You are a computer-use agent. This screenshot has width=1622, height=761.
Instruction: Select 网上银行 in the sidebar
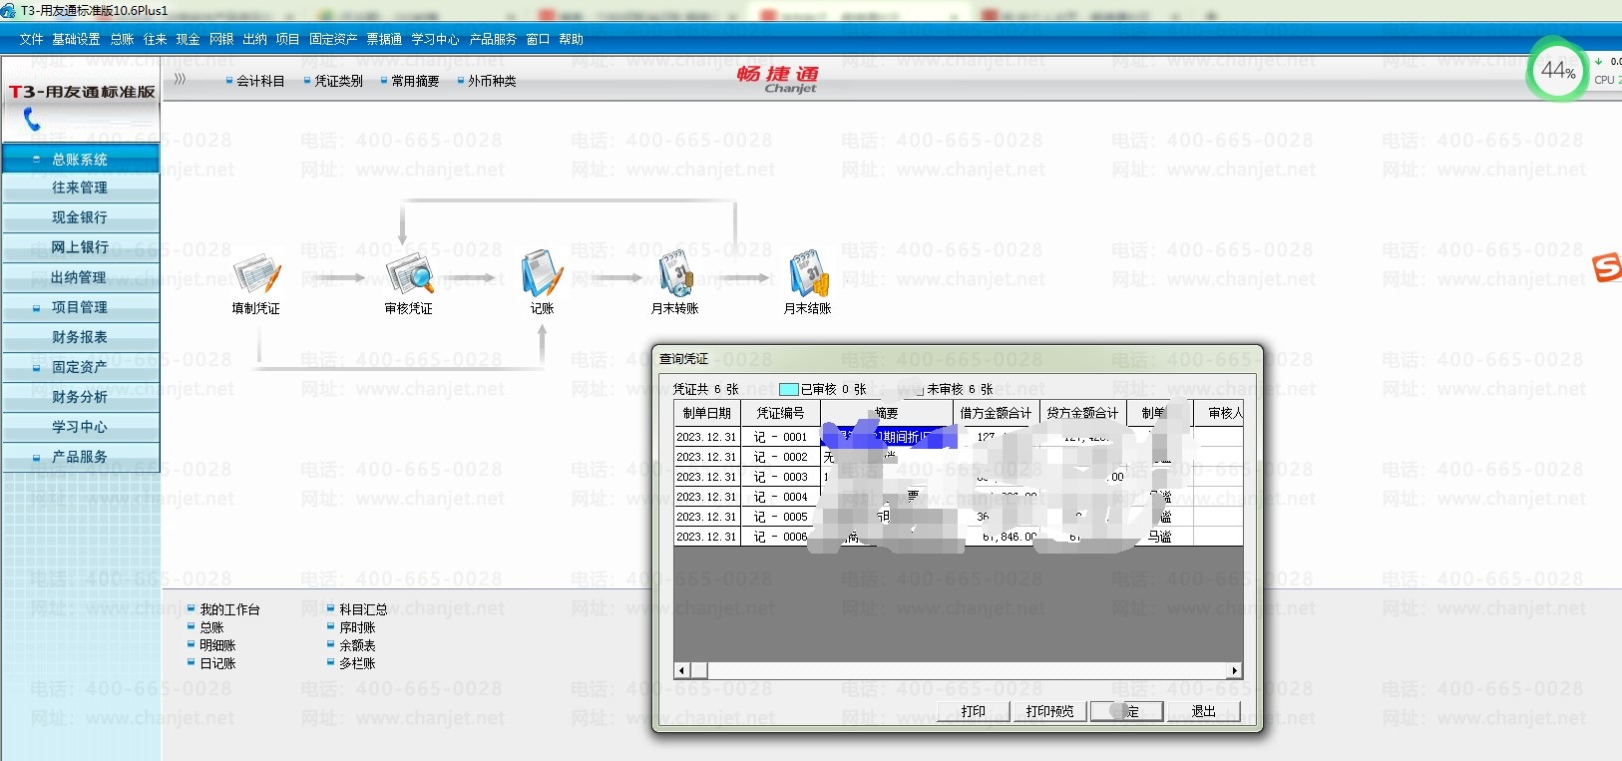pos(80,247)
